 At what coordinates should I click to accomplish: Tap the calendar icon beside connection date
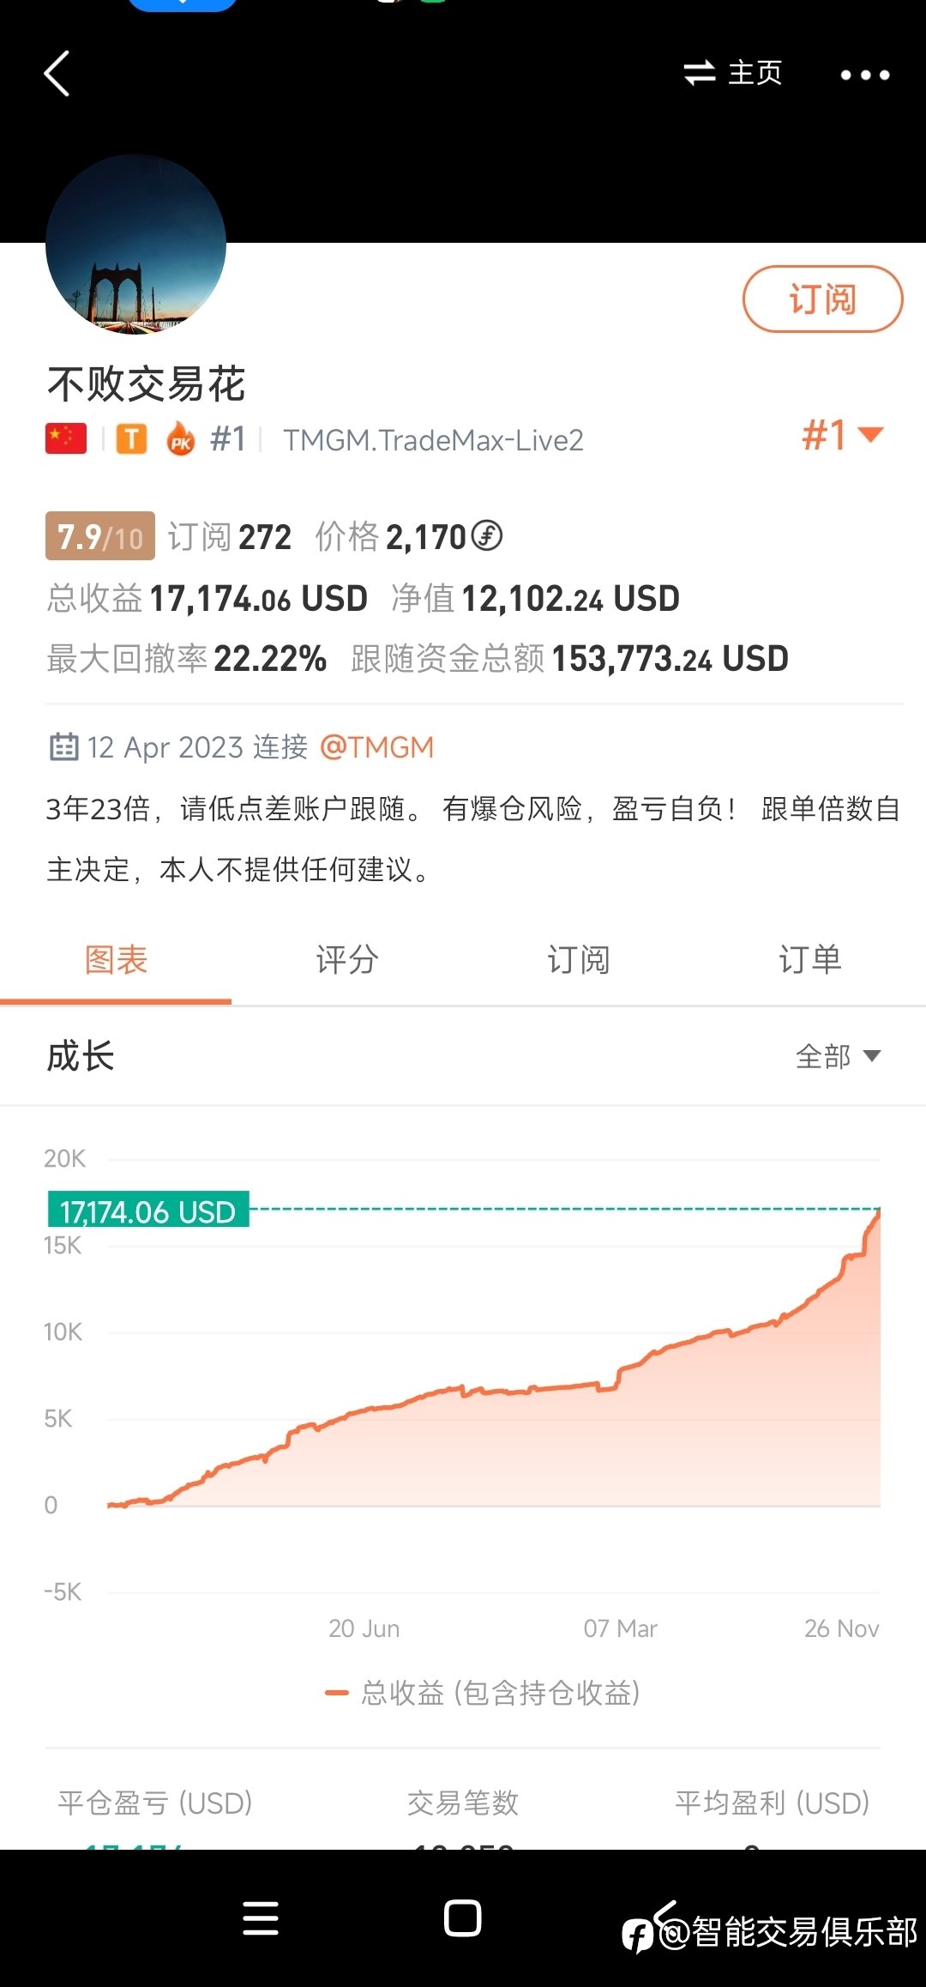(x=63, y=747)
